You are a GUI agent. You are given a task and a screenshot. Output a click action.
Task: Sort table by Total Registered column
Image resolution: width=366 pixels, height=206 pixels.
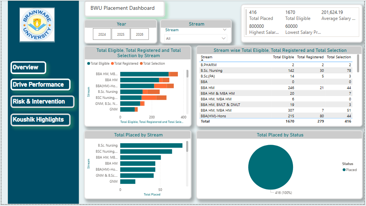tap(310, 57)
